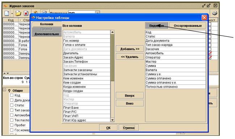Screen dimensions: 235x139
Task: Select the Видимые tab
Action: click(157, 26)
